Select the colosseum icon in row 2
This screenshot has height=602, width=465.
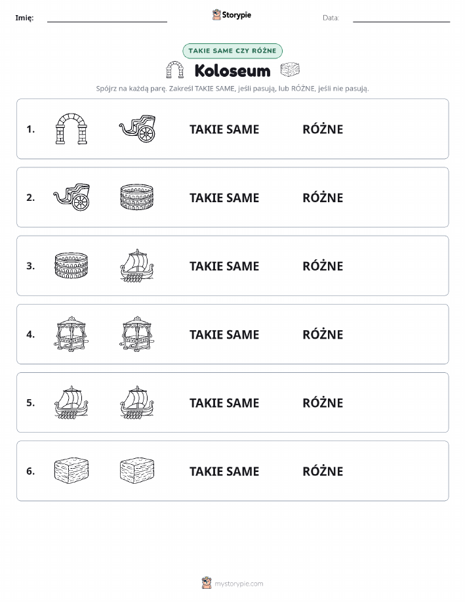(137, 197)
